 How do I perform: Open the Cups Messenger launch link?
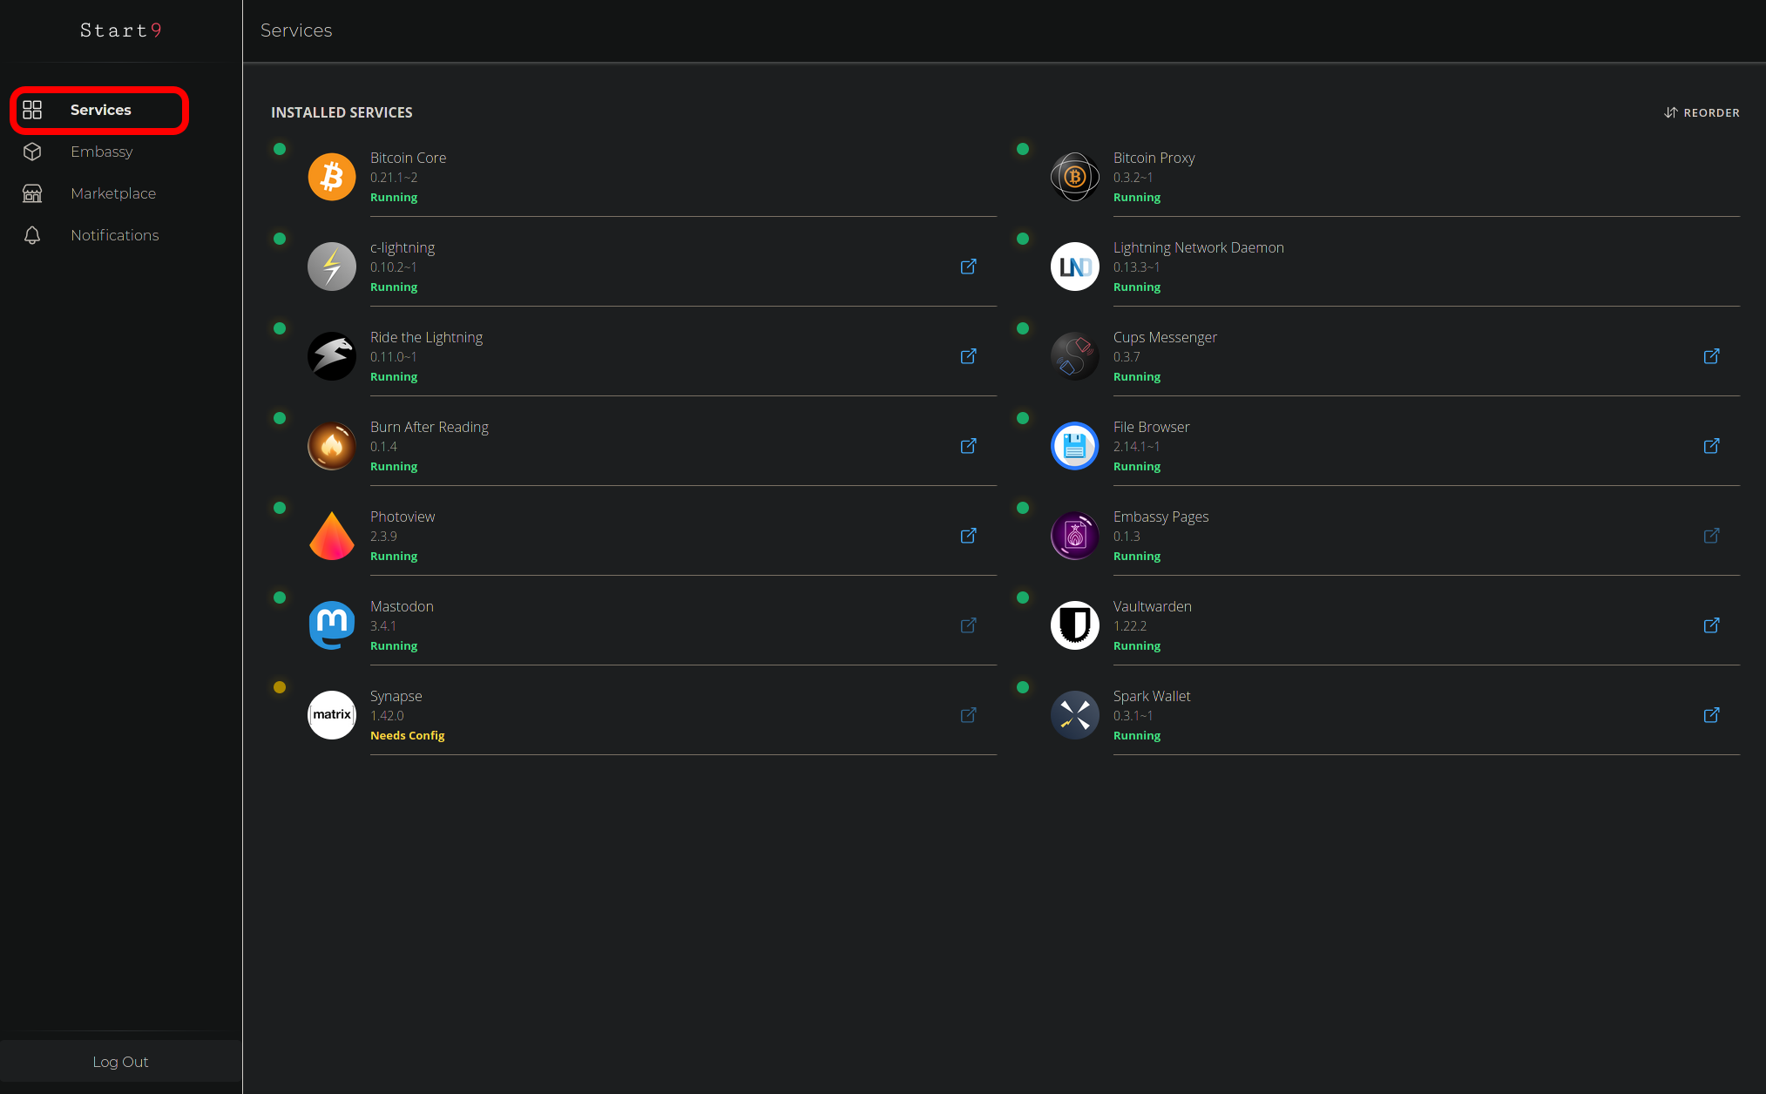[x=1711, y=356]
